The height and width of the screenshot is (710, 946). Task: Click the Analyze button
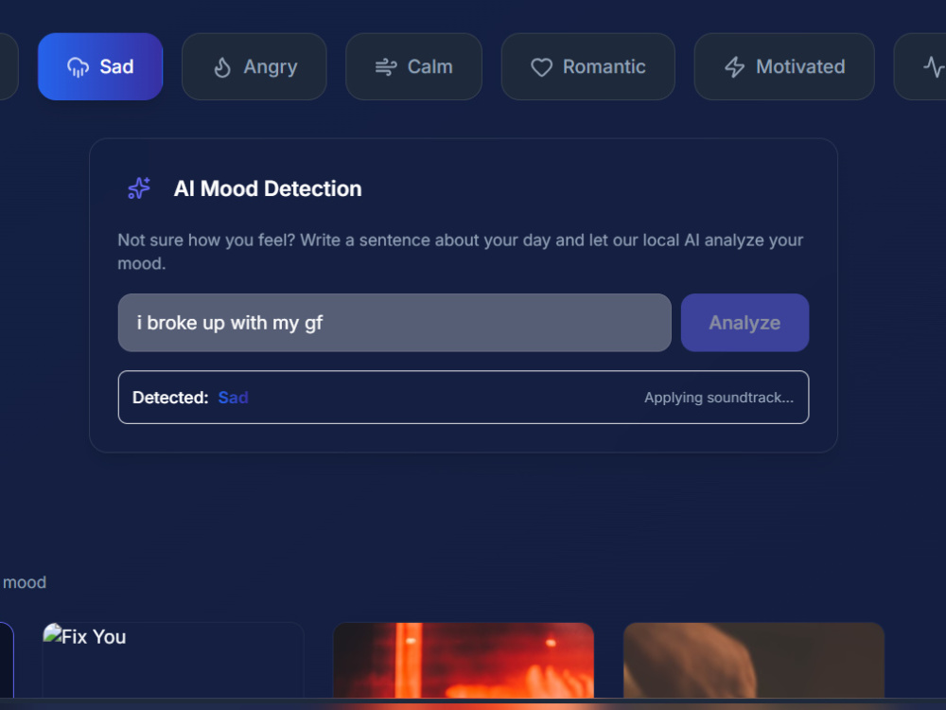coord(745,323)
